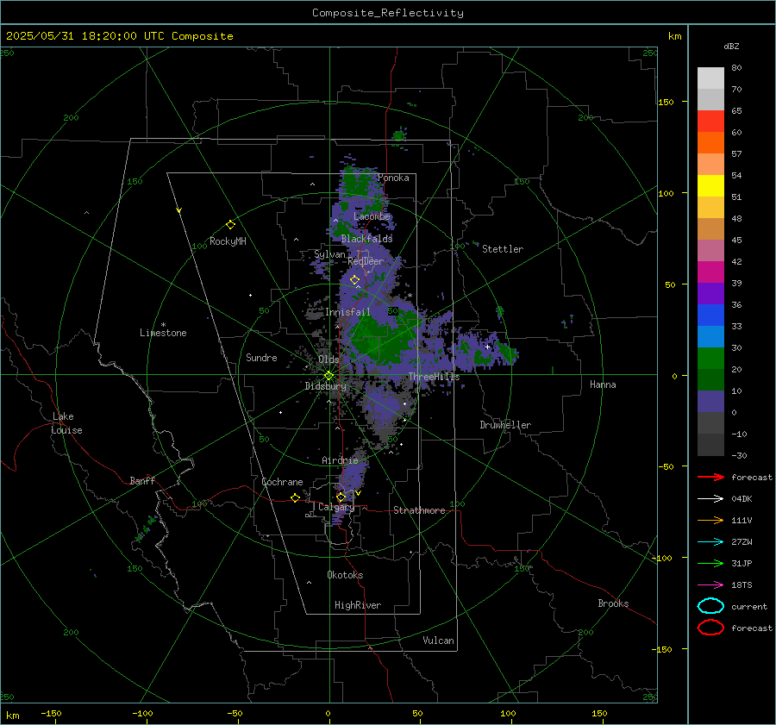Image resolution: width=776 pixels, height=725 pixels.
Task: Click the green 31JP arrow icon
Action: [x=710, y=563]
